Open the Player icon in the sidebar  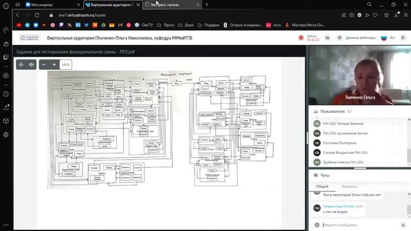pos(6,76)
